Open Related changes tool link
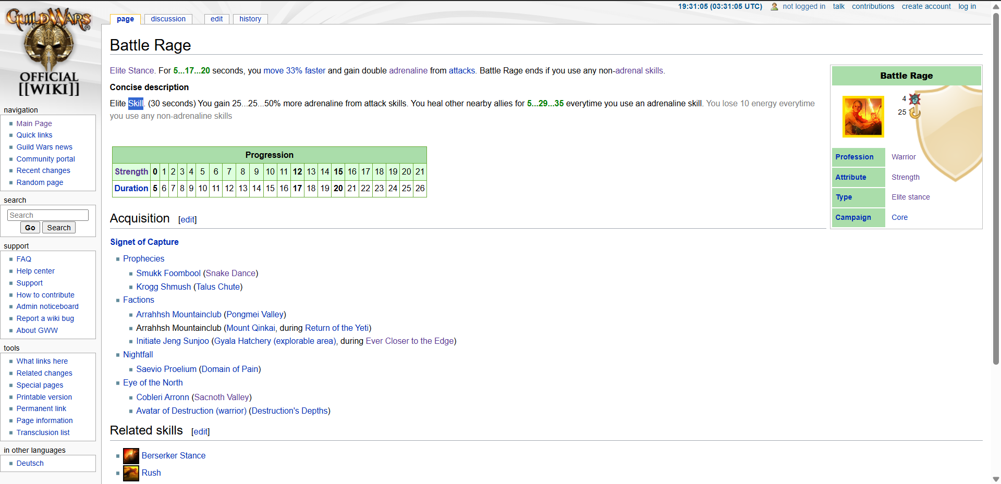 pos(44,373)
